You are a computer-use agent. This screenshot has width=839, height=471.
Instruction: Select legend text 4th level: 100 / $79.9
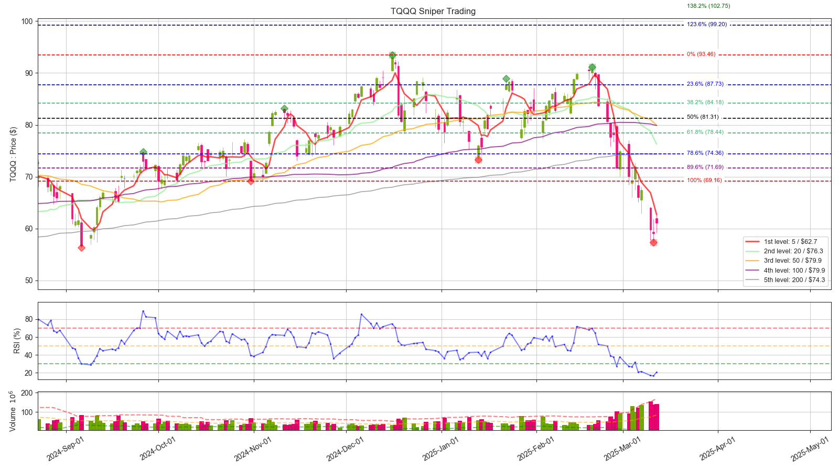coord(794,271)
